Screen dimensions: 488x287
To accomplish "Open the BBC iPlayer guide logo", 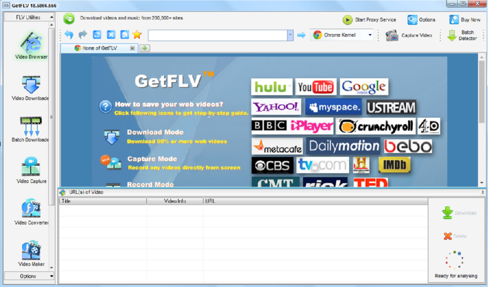I will coord(292,126).
